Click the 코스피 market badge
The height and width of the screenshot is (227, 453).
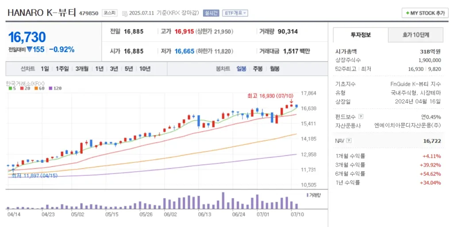point(109,13)
